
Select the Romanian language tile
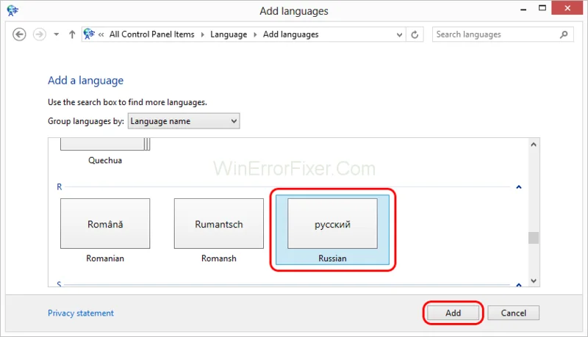pos(104,225)
